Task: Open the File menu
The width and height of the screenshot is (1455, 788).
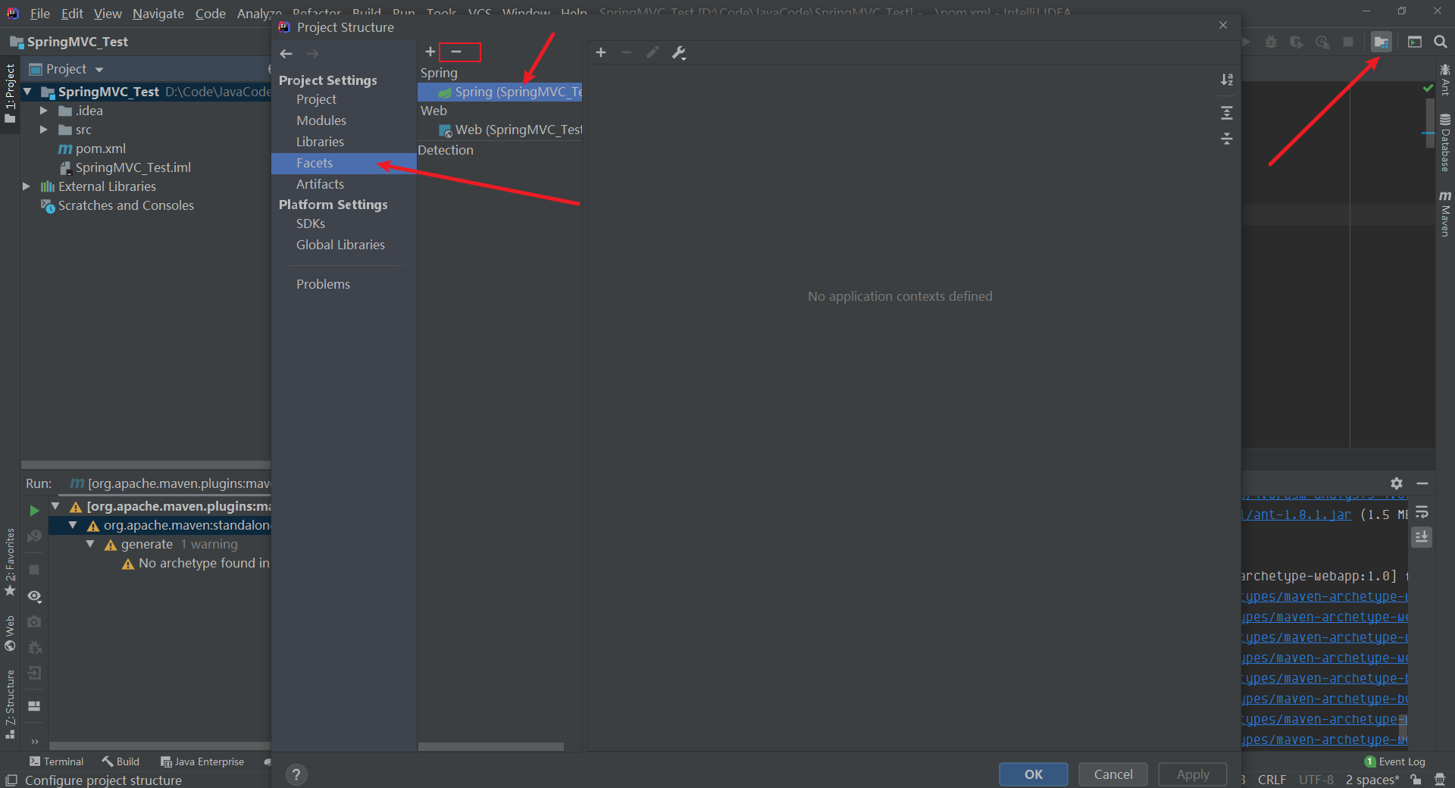Action: point(40,14)
